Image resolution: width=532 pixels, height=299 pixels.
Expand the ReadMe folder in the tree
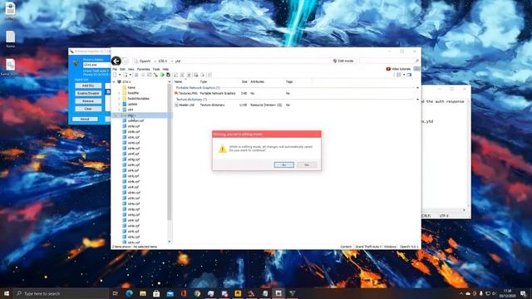(x=119, y=93)
